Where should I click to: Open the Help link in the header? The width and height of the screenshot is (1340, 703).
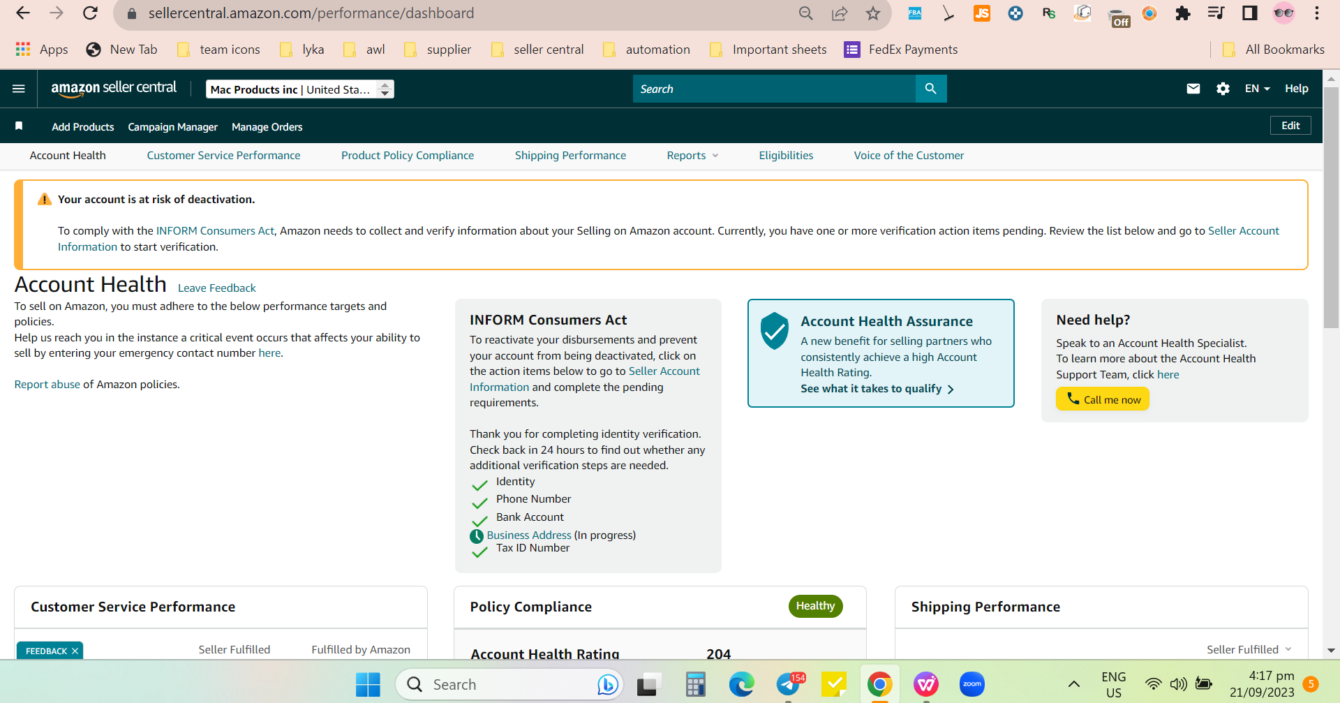tap(1297, 89)
